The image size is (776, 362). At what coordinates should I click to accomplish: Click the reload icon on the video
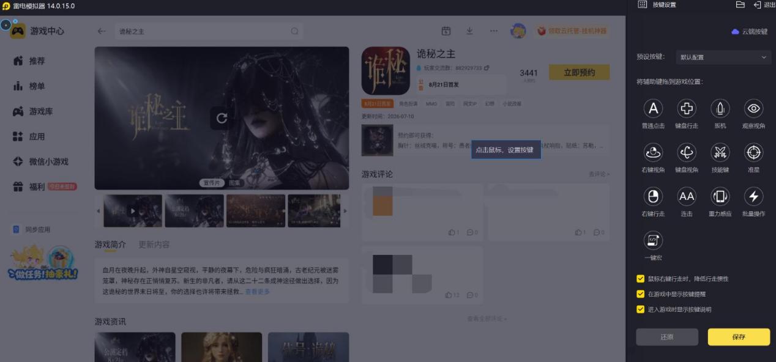click(222, 119)
